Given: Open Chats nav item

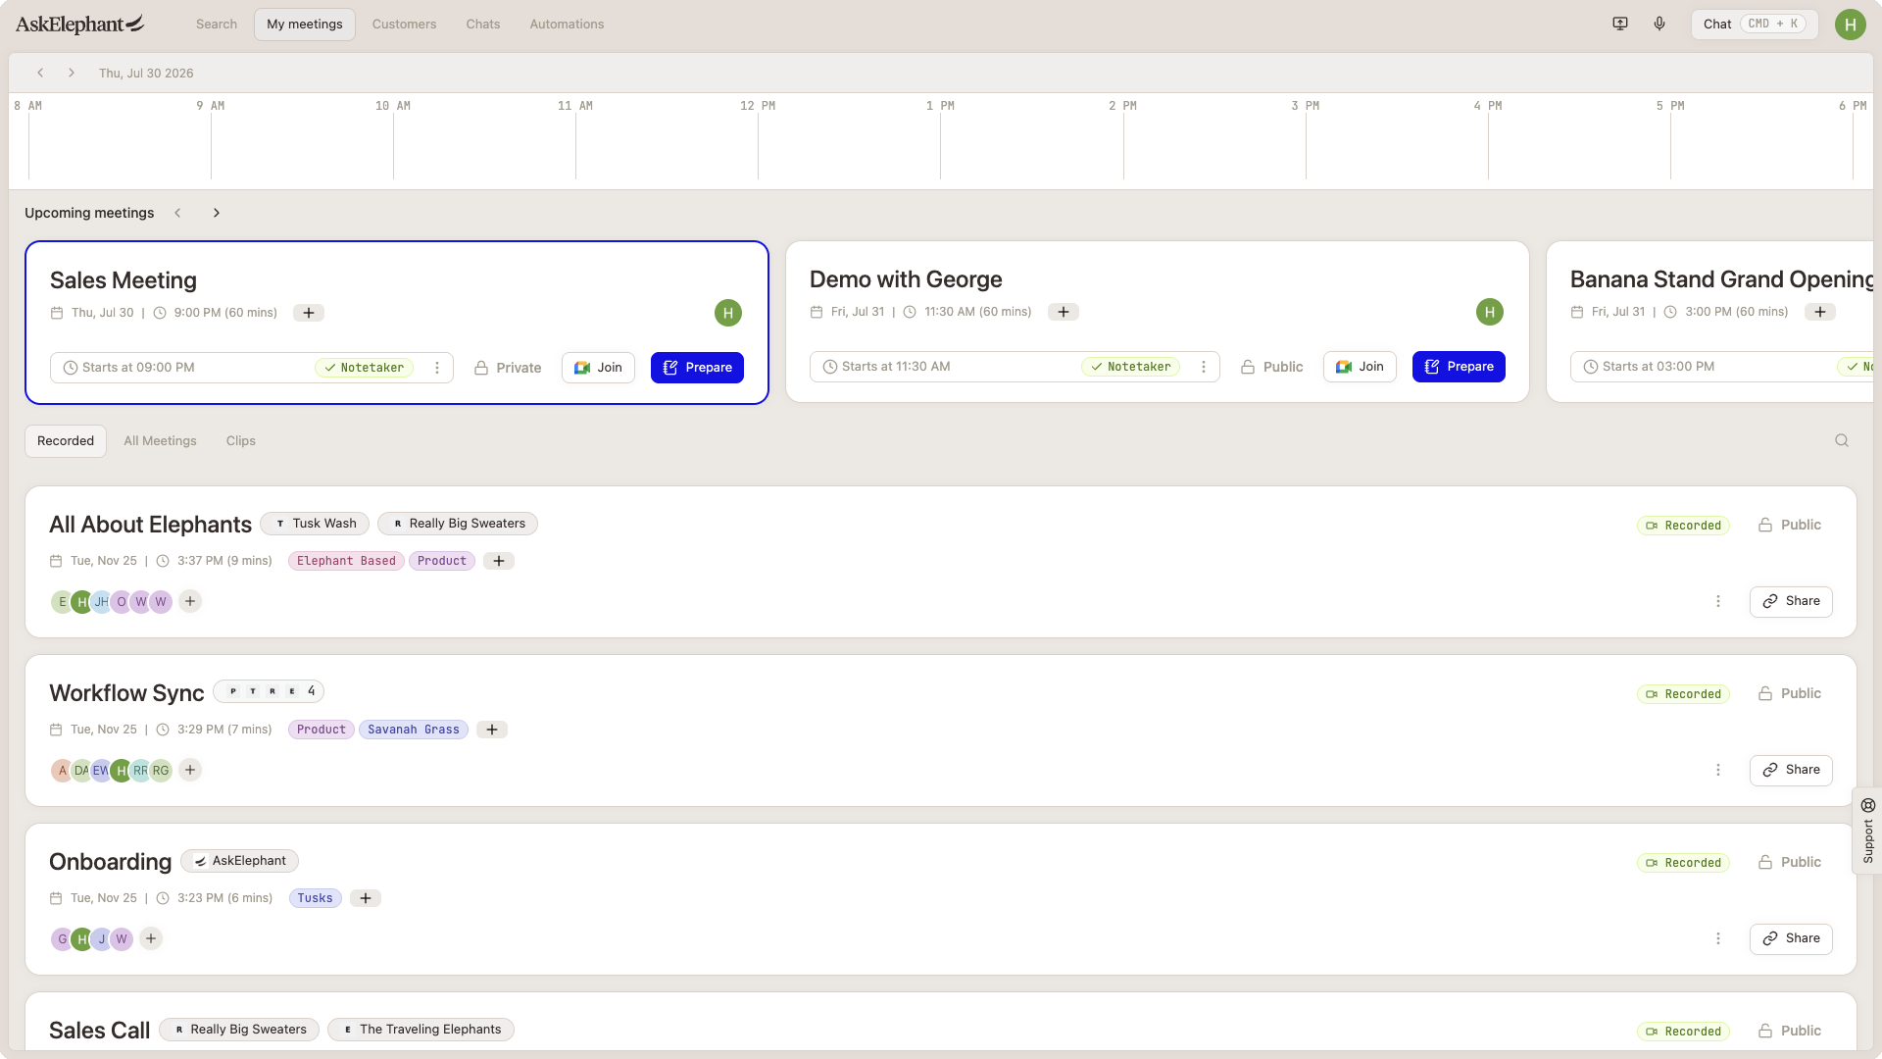Looking at the screenshot, I should click(x=483, y=24).
